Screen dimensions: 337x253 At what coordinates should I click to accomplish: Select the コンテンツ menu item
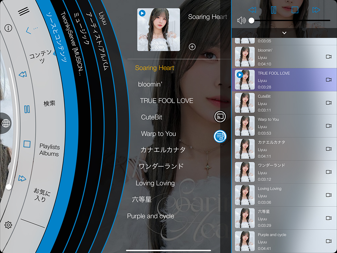click(x=40, y=56)
